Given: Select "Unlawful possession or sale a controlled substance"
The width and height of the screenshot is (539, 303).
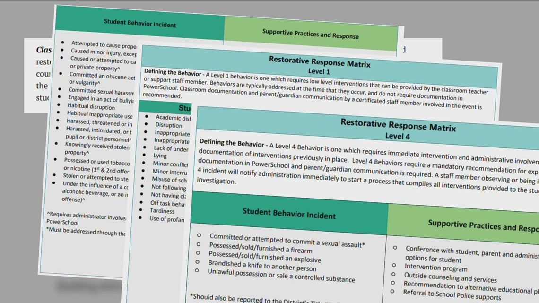Looking at the screenshot, I should pyautogui.click(x=281, y=275).
